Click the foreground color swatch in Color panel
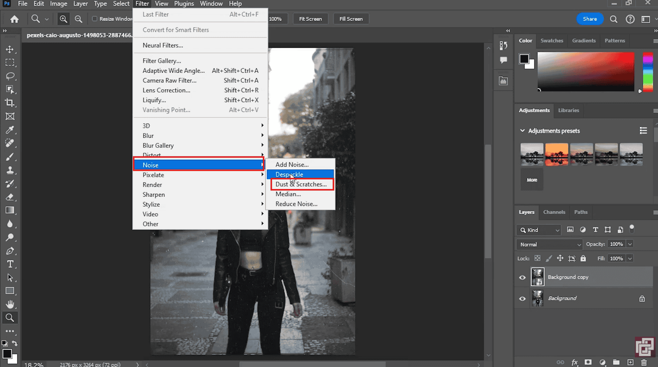Viewport: 658px width, 367px height. pyautogui.click(x=524, y=59)
